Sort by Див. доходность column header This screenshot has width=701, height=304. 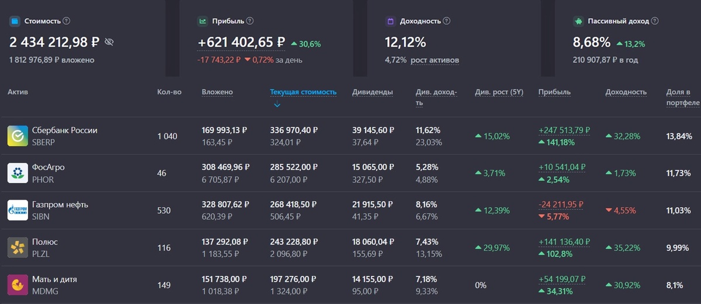coord(436,97)
